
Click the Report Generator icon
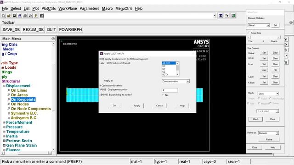[31, 16]
